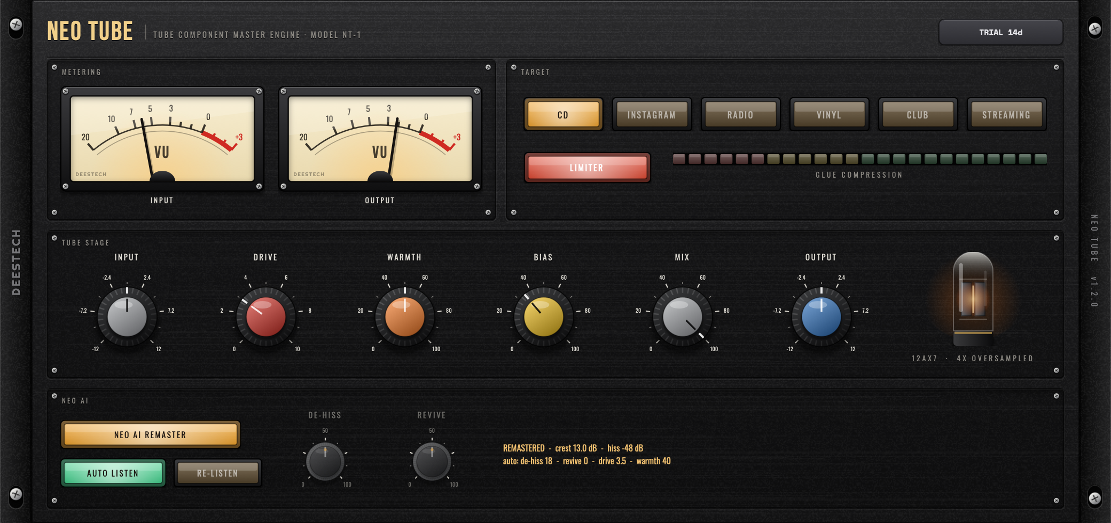
Task: Click the De-Hiss knob
Action: tap(325, 461)
